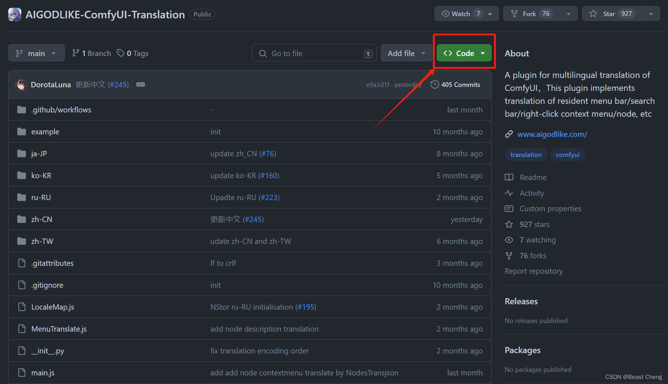Open DorotaLuna author link
The width and height of the screenshot is (668, 384).
(x=51, y=85)
